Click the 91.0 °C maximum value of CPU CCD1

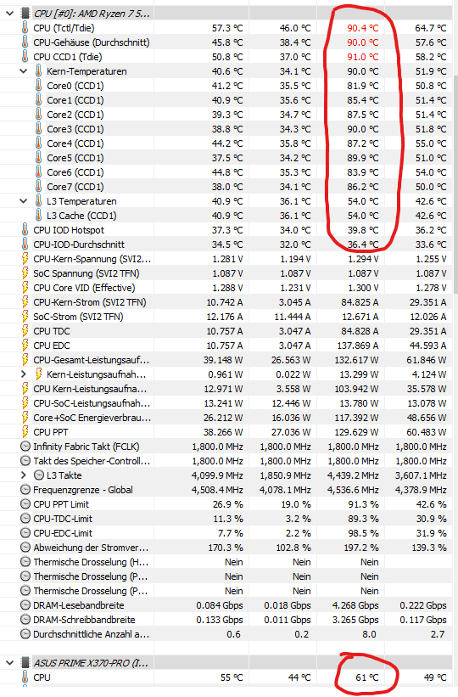pyautogui.click(x=363, y=57)
